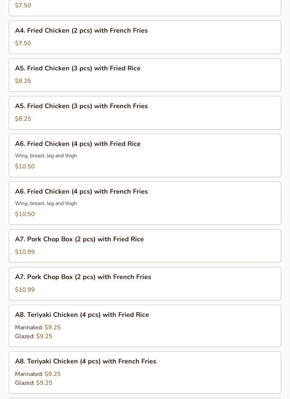Click $8.25 price of A5 with Fried Rice
Screen dimensions: 290x399
click(23, 81)
